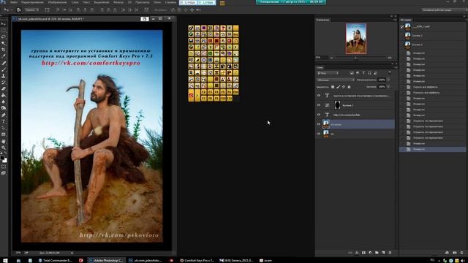The width and height of the screenshot is (468, 263).
Task: Select the Hand tool
Action: point(4,141)
